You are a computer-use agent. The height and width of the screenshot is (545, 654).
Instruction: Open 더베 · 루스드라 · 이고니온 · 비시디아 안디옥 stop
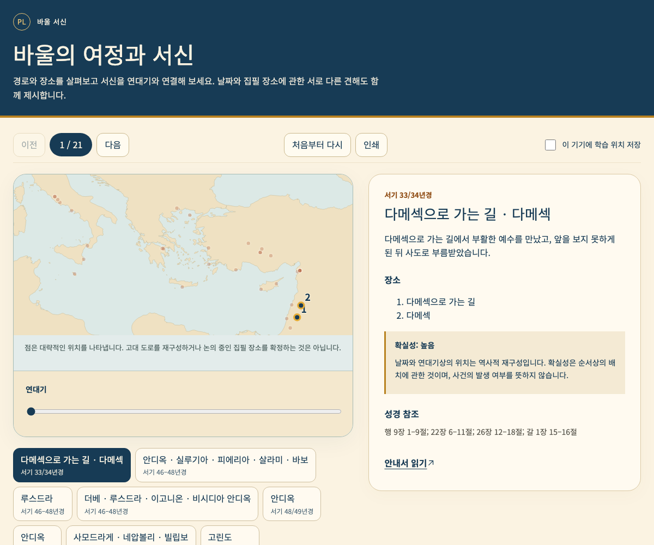click(x=167, y=504)
